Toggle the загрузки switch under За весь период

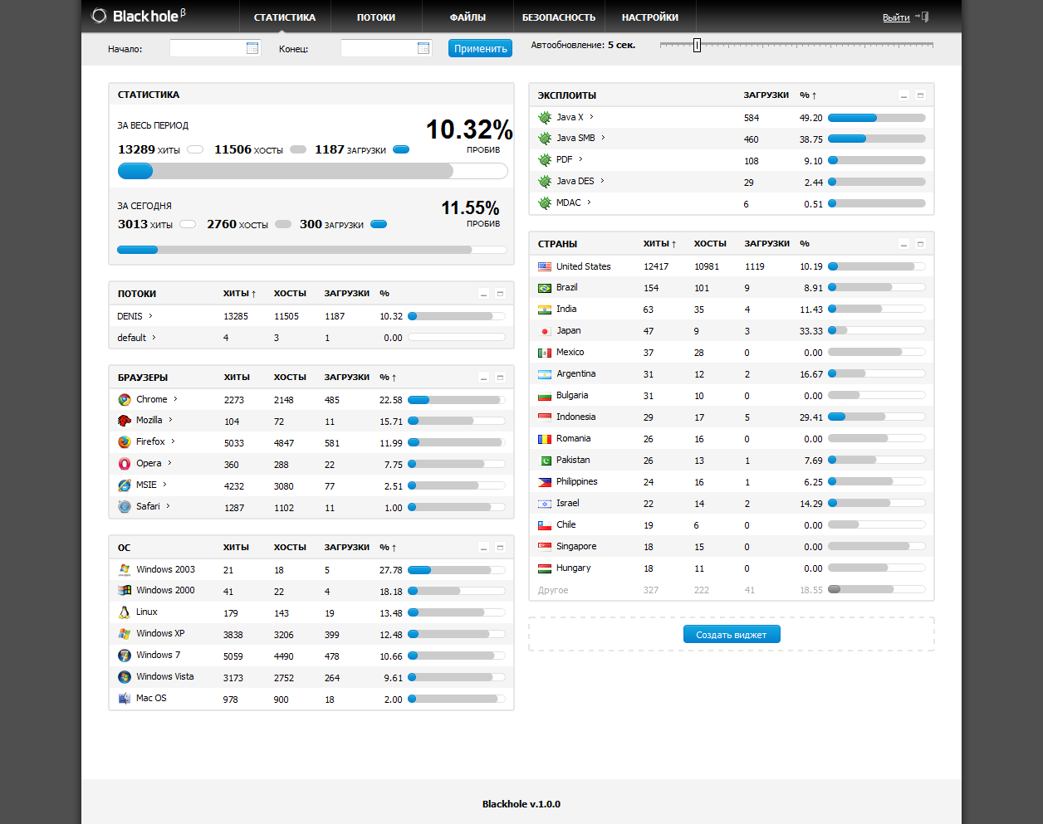[401, 150]
